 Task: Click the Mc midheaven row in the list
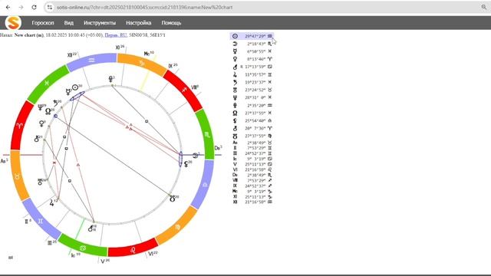click(252, 191)
